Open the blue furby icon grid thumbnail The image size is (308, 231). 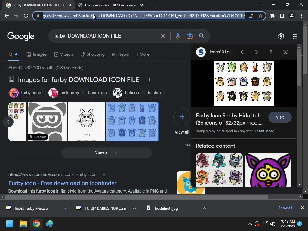133,122
